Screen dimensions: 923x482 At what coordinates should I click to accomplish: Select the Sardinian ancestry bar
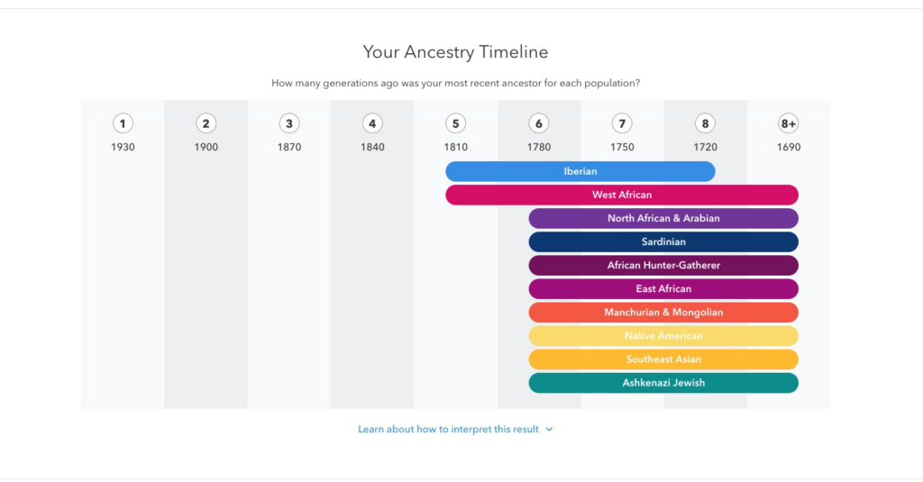(663, 241)
